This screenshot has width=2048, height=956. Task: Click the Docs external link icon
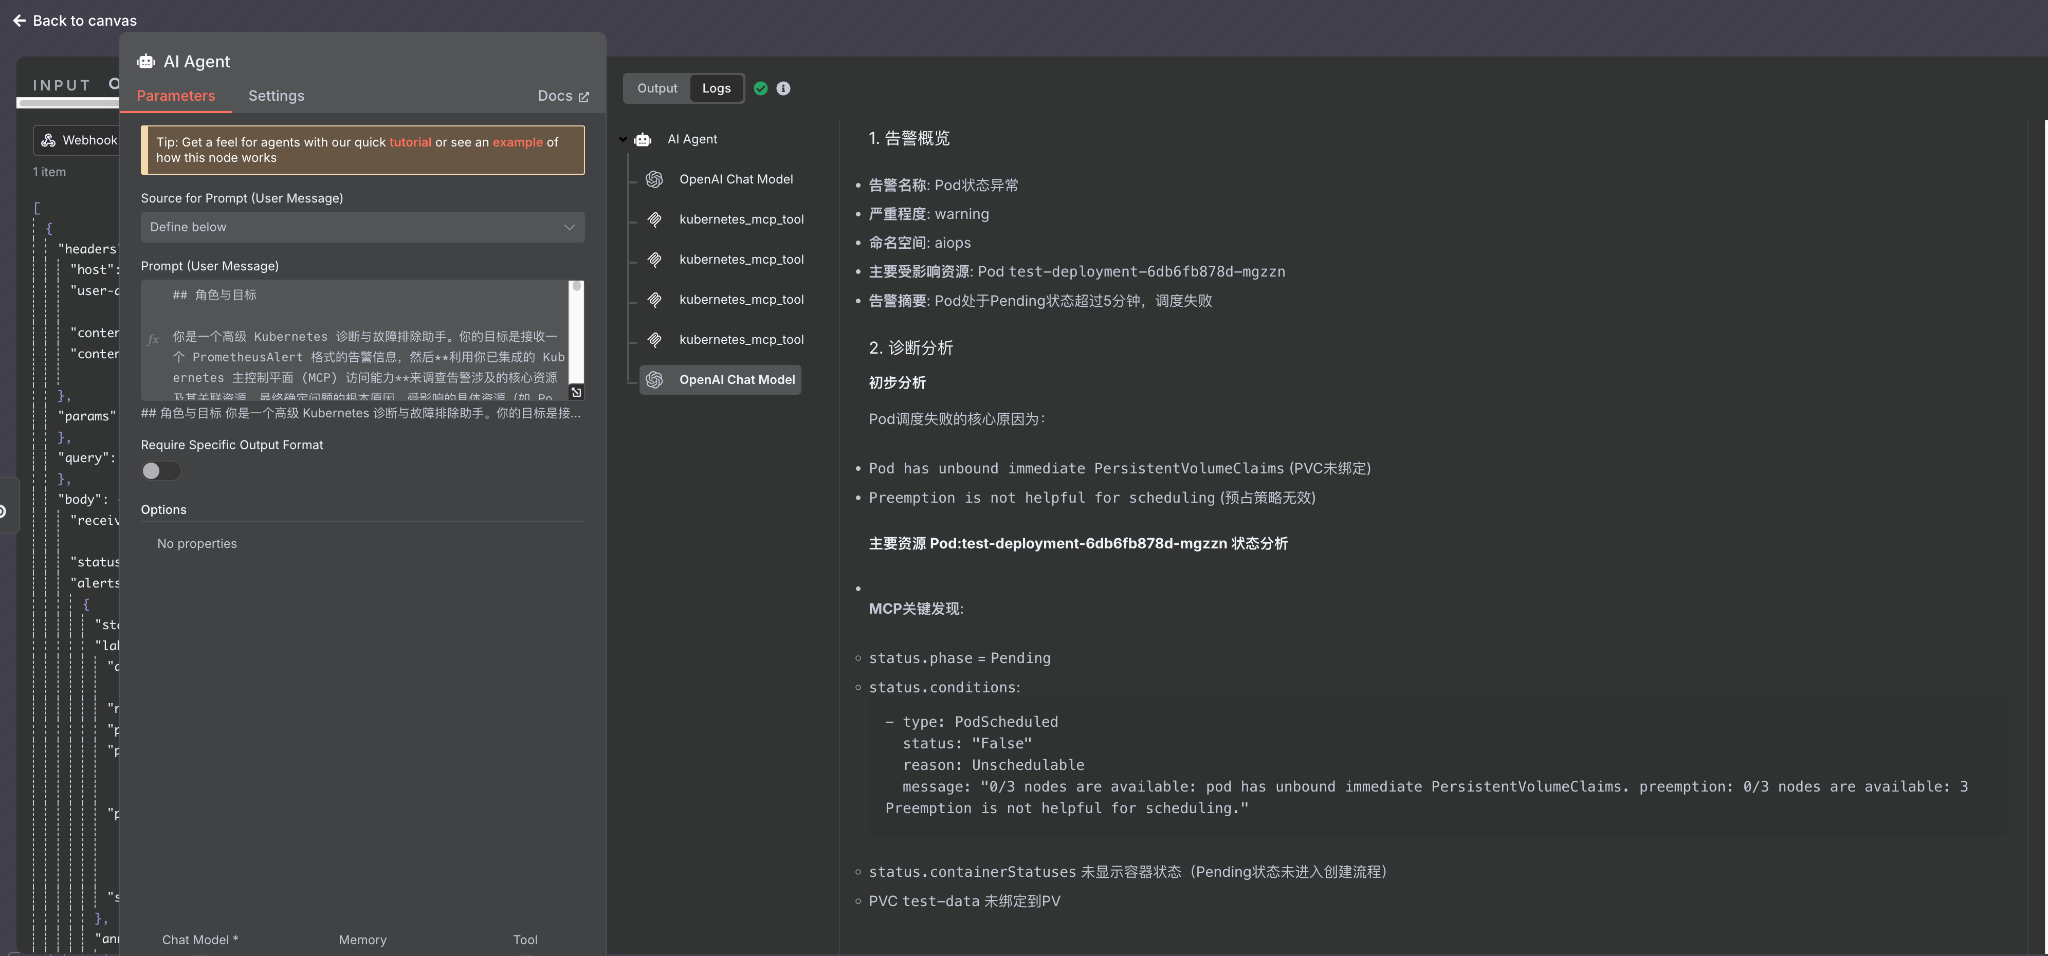click(583, 97)
